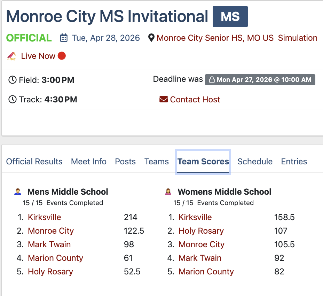Click the lock icon in deadline badge
The height and width of the screenshot is (296, 323).
pyautogui.click(x=211, y=80)
